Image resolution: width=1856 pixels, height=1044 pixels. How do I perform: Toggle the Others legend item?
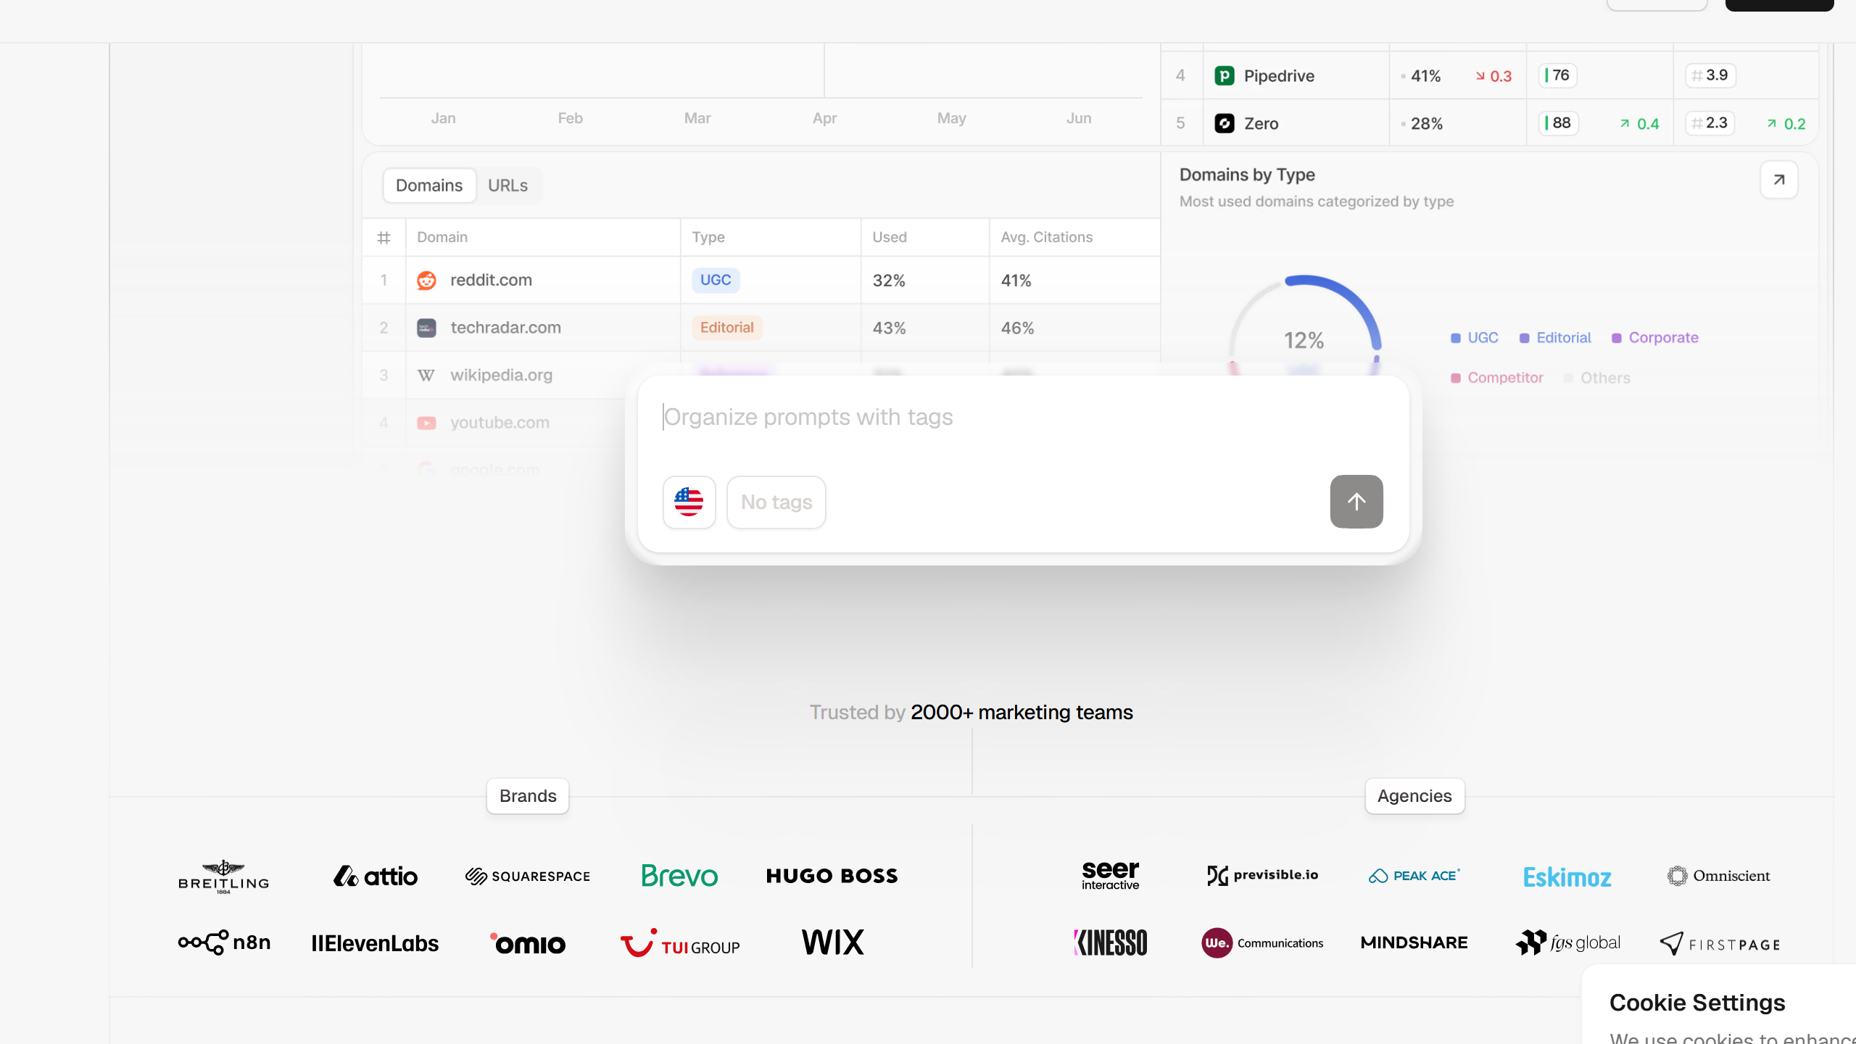coord(1597,378)
